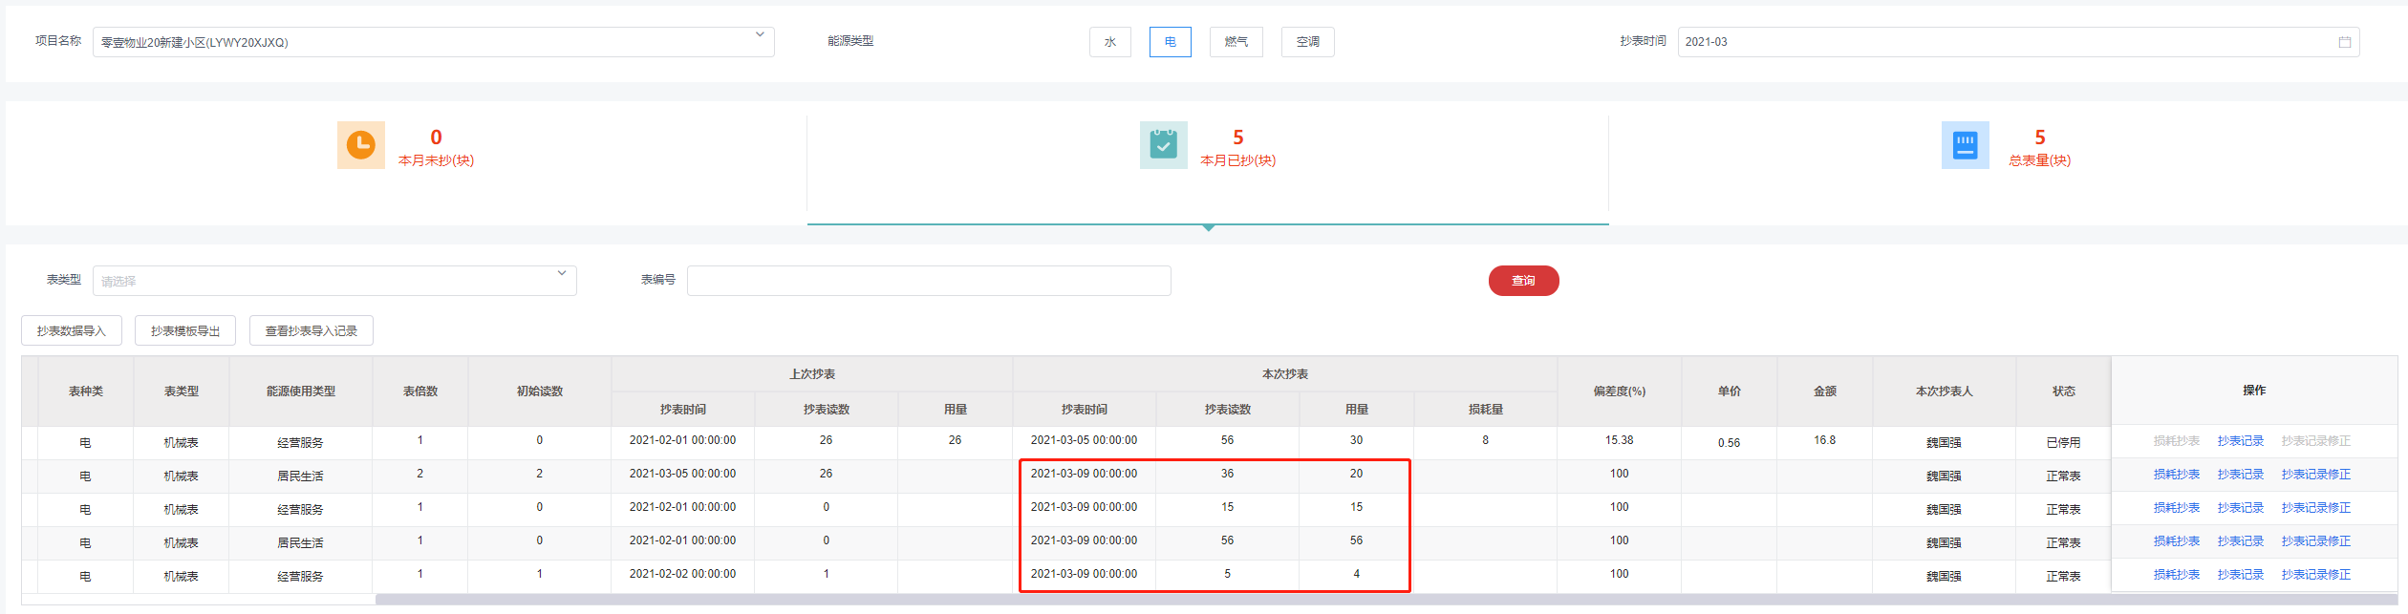The height and width of the screenshot is (614, 2408).
Task: Click 抄表记录修正 in the row with reading 5
Action: click(2316, 575)
